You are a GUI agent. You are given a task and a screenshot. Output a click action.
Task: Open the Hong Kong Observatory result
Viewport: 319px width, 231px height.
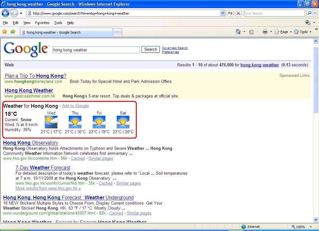click(x=31, y=143)
